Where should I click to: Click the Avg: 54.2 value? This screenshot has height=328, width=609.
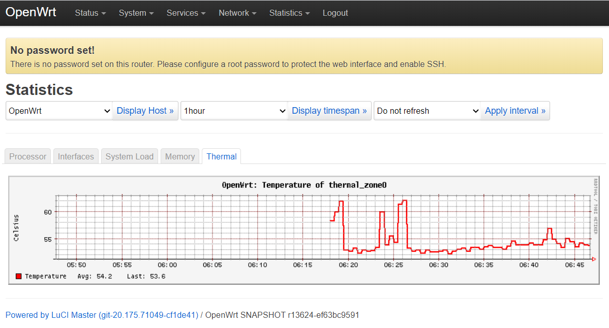pos(95,276)
